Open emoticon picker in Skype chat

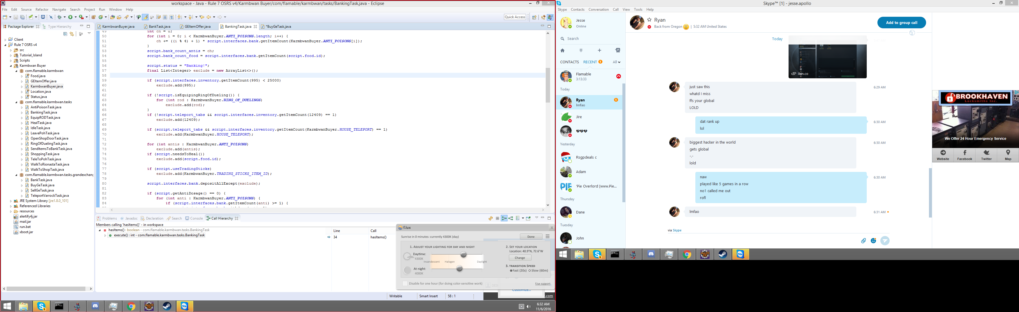873,241
